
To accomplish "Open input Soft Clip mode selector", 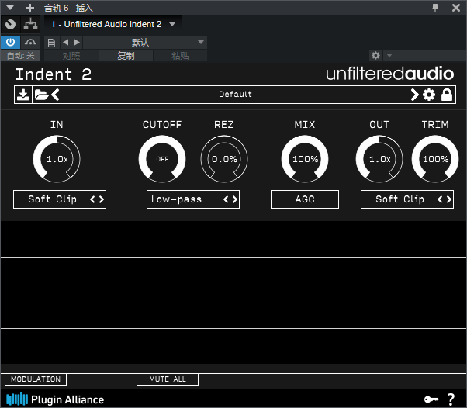I will coord(60,199).
